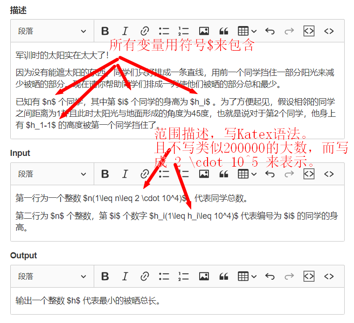Open the 段落 heading dropdown in 描述 editor
354x323 pixels.
(x=52, y=31)
